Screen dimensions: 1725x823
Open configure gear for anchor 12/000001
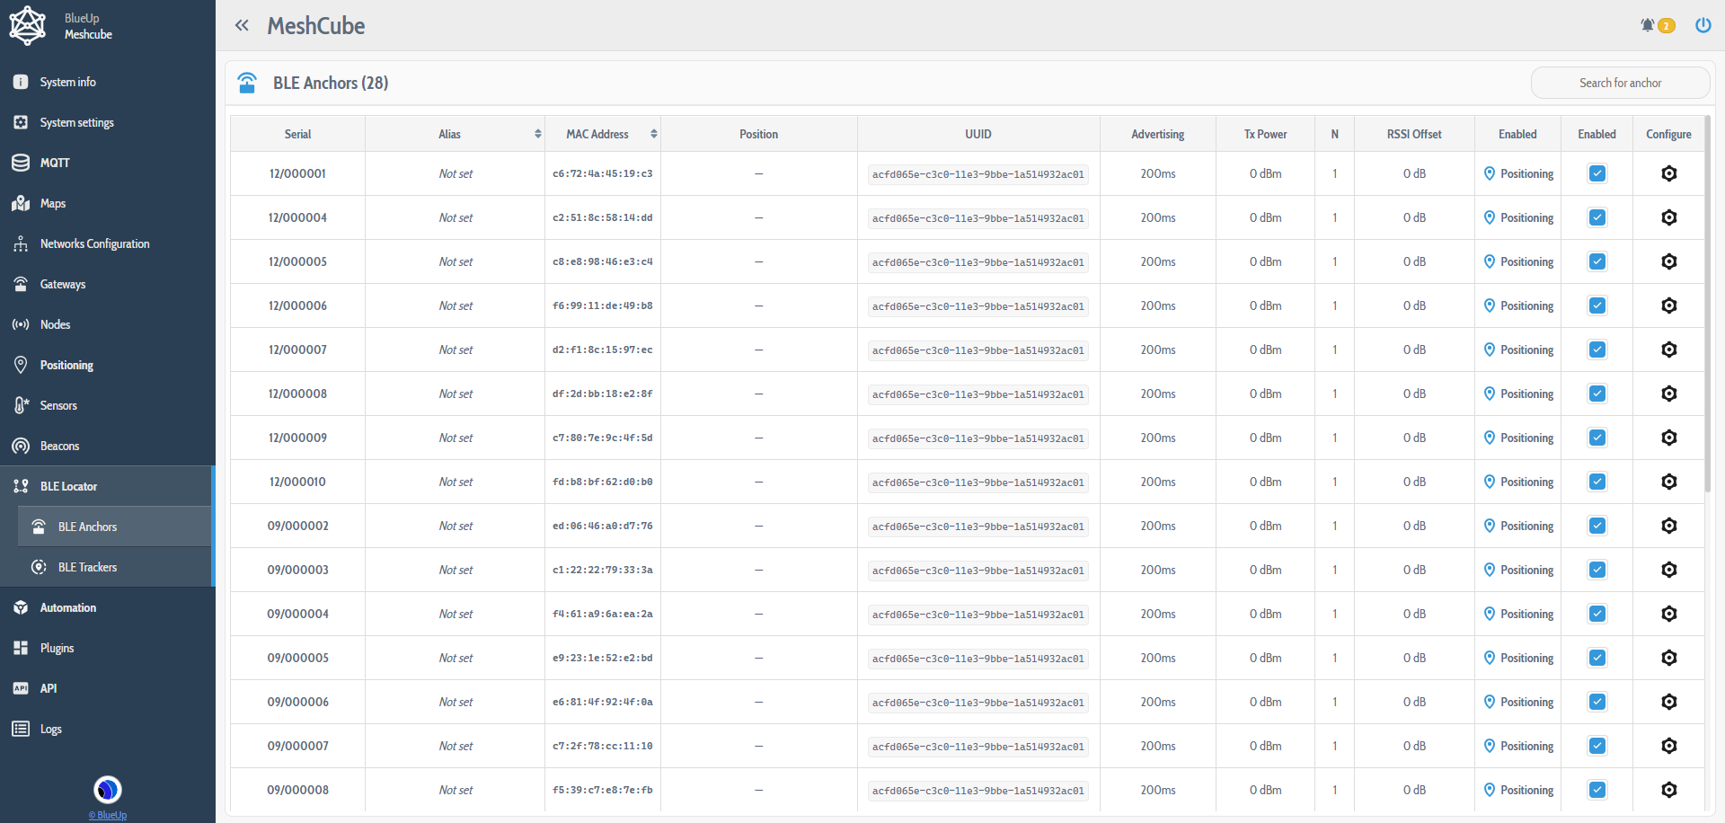coord(1668,173)
